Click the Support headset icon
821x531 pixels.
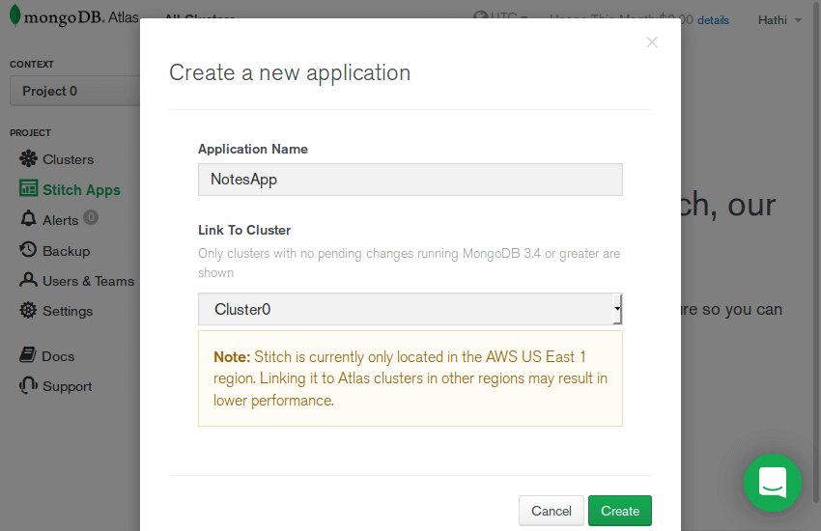28,386
